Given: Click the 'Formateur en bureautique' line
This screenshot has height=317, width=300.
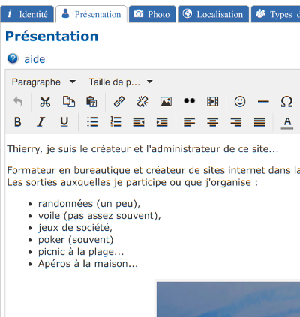Looking at the screenshot, I should [154, 170].
